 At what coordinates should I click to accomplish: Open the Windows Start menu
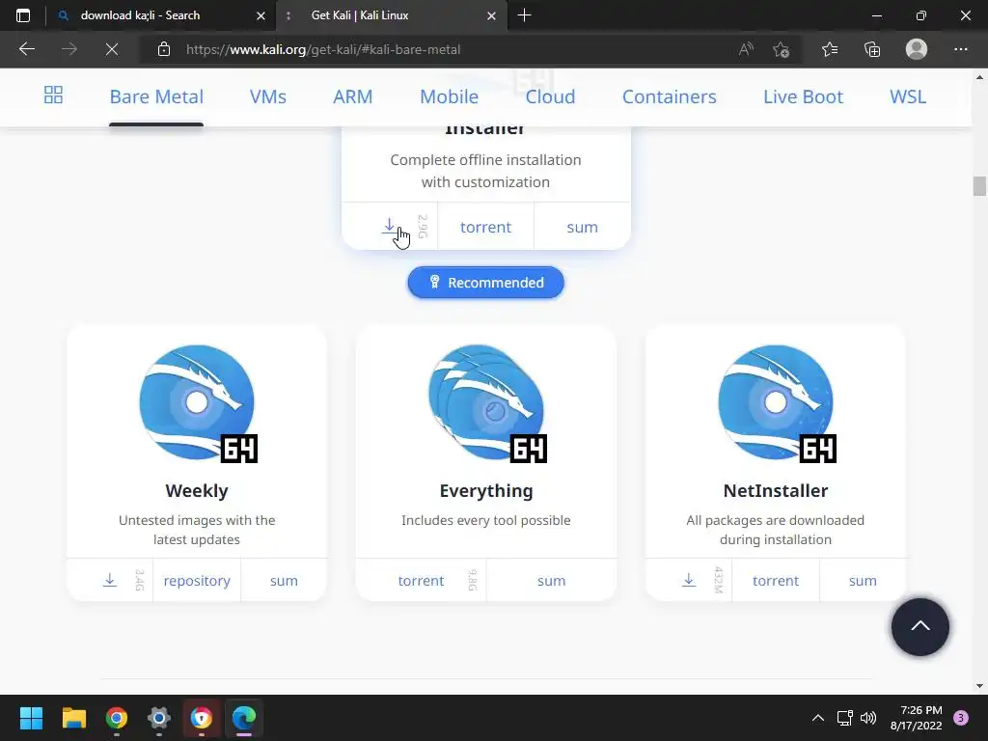click(x=31, y=718)
